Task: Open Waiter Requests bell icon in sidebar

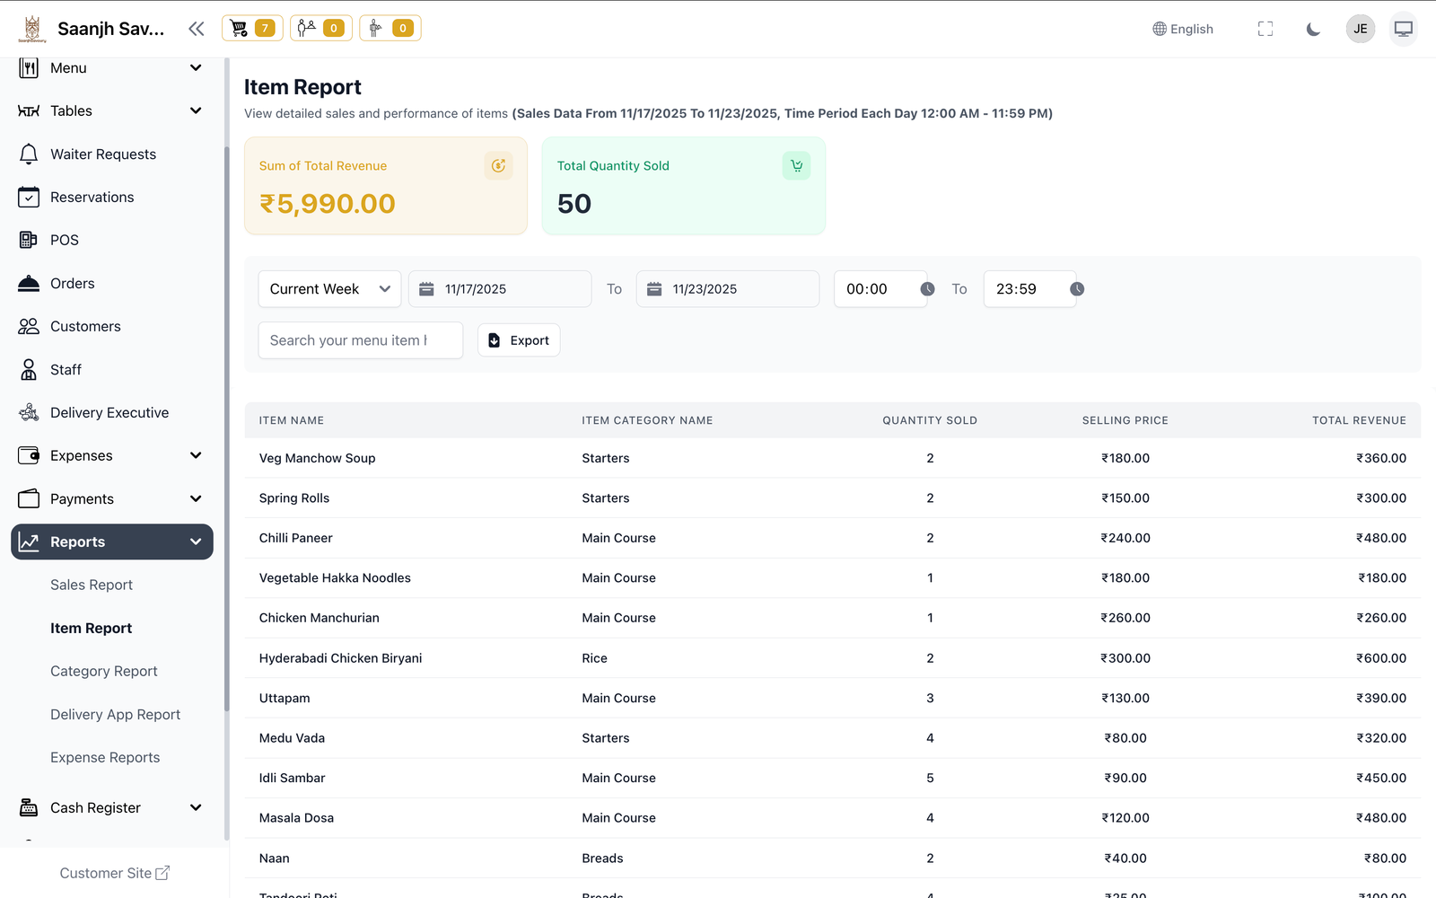Action: tap(29, 154)
